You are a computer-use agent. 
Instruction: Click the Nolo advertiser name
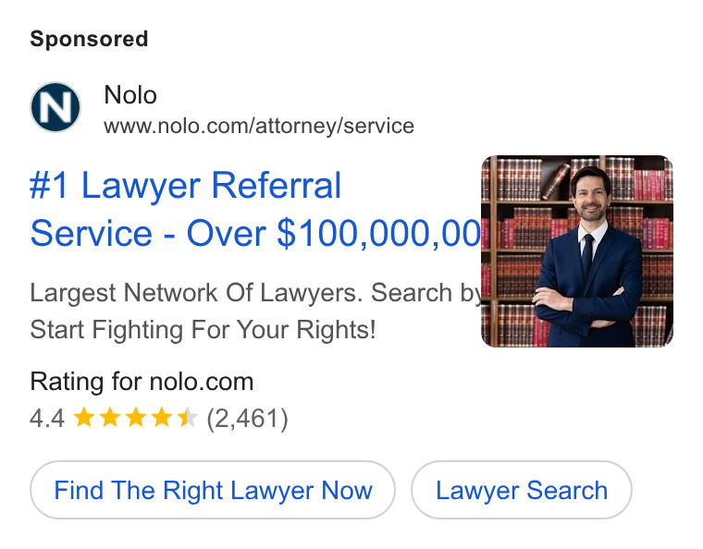tap(130, 95)
